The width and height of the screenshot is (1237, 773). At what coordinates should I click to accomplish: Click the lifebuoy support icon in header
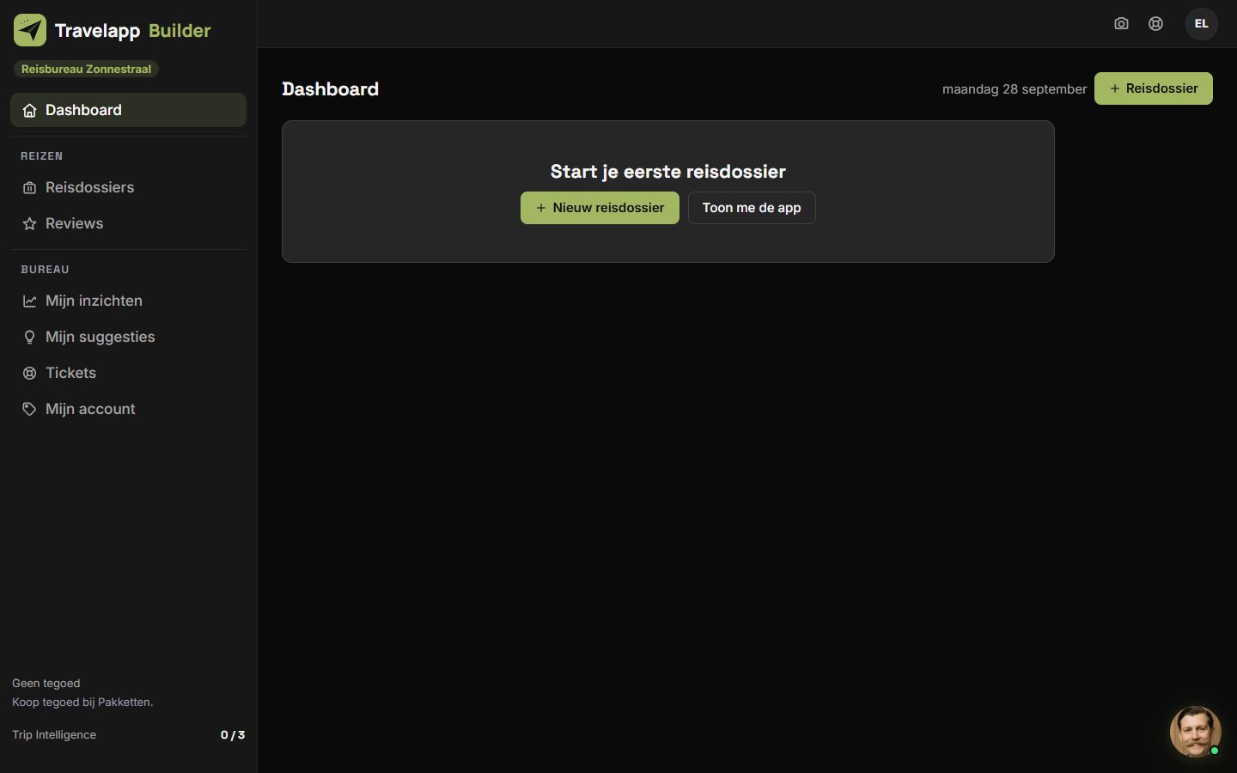(1156, 24)
